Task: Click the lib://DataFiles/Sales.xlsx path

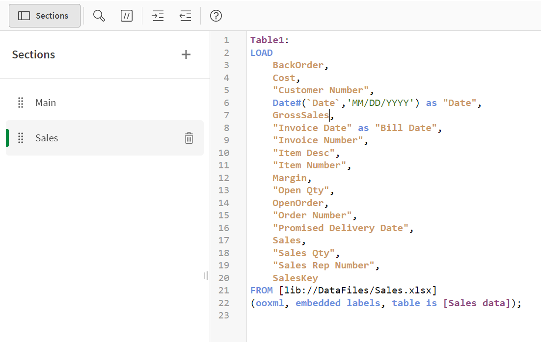Action: 358,290
